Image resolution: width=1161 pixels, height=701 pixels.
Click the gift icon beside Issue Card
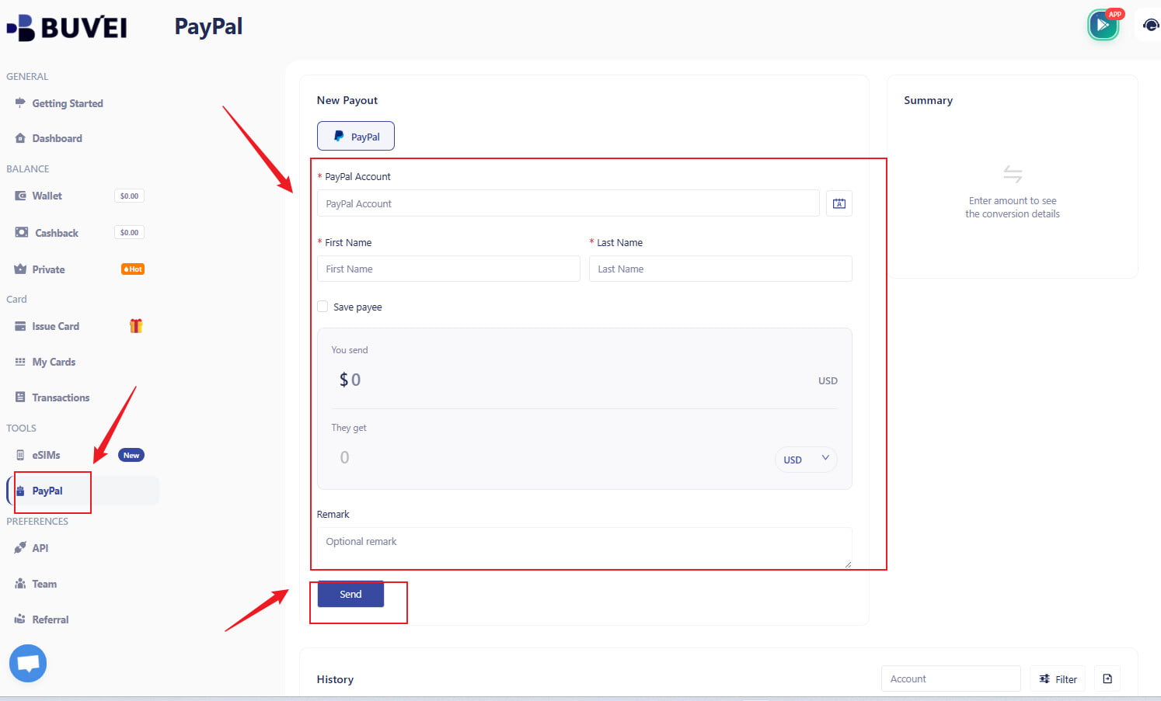tap(136, 326)
